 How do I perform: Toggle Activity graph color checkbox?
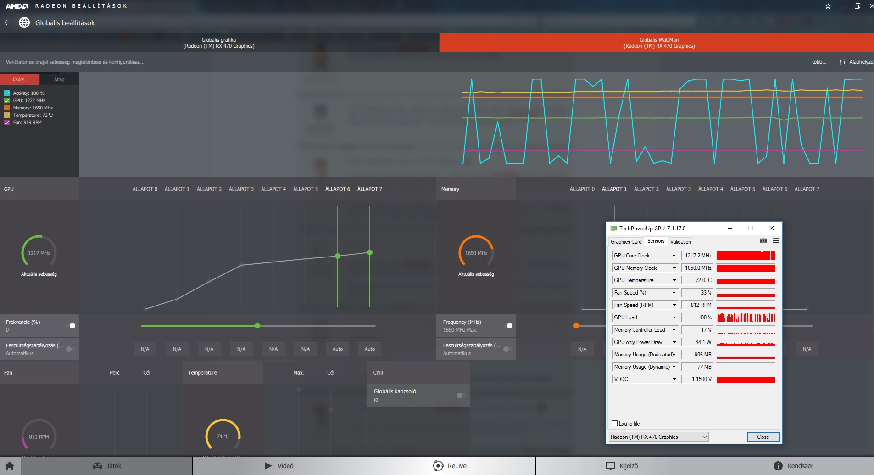pyautogui.click(x=7, y=93)
